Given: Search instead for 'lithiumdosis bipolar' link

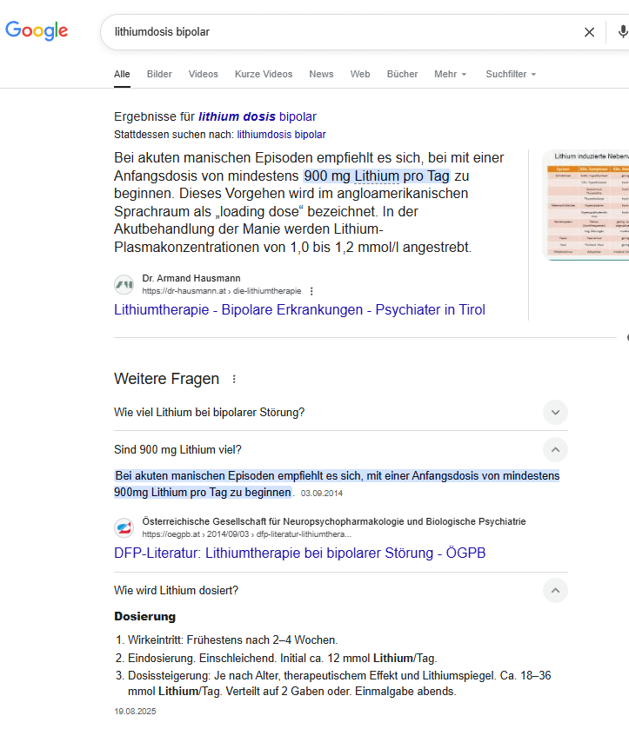Looking at the screenshot, I should point(281,135).
